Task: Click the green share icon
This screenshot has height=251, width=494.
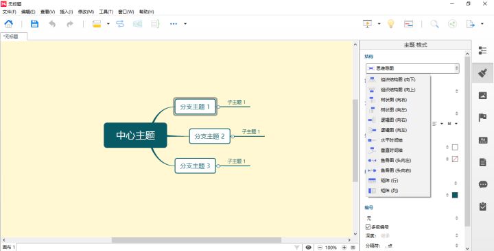Action: (x=452, y=24)
